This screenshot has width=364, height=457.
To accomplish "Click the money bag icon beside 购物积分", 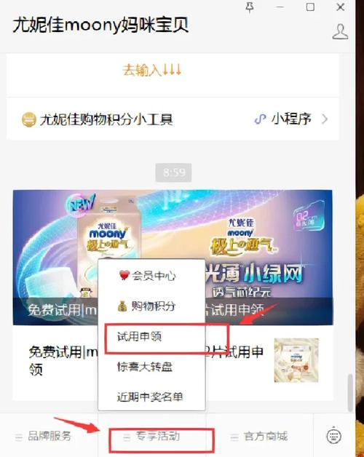I will (x=122, y=306).
